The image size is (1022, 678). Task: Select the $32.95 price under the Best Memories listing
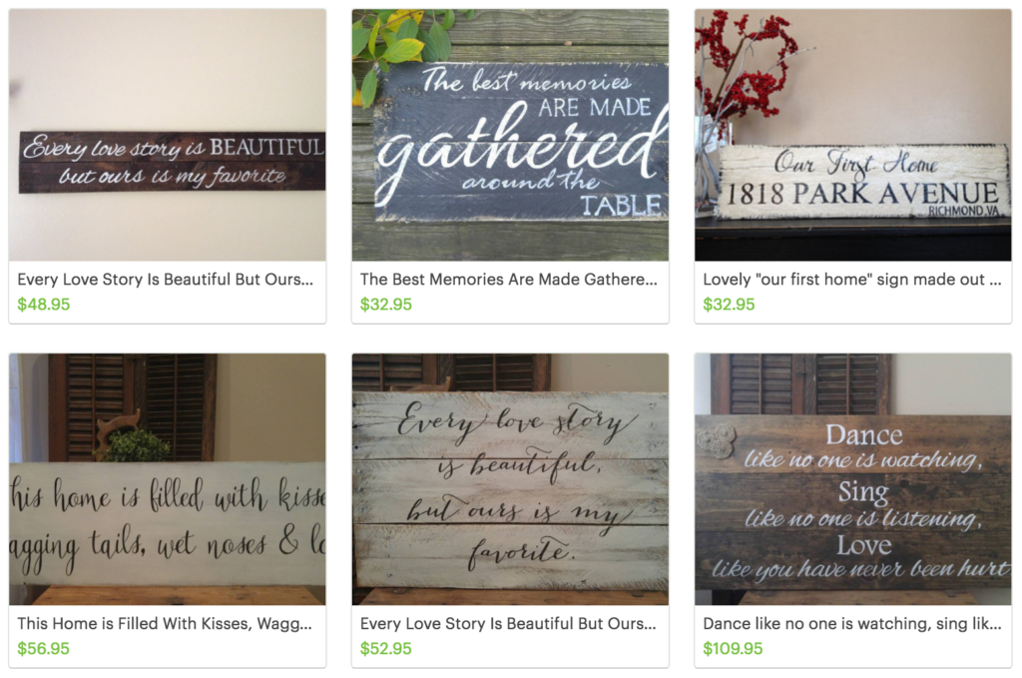click(386, 305)
